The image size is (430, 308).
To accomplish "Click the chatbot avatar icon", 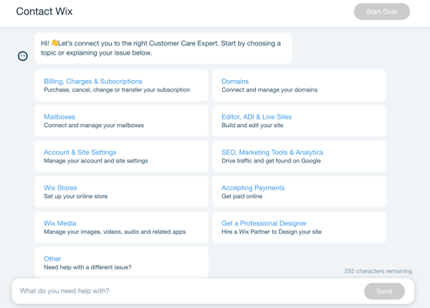I will [x=23, y=56].
